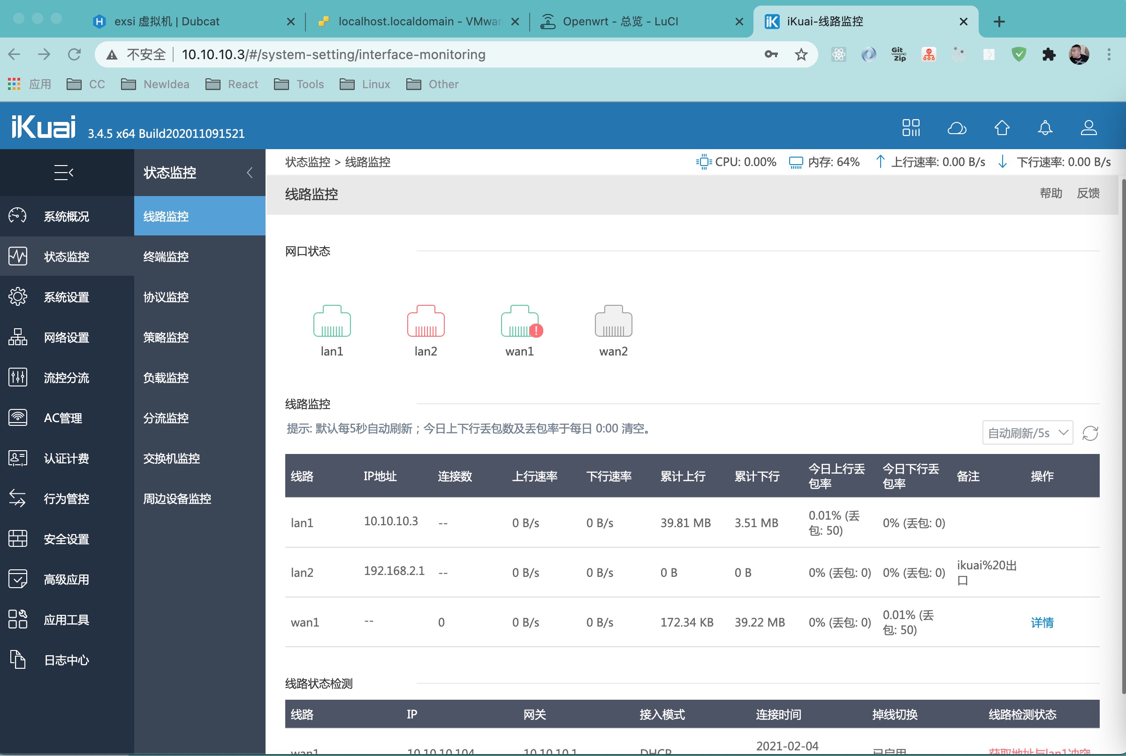Click the page vertical scrollbar
This screenshot has width=1126, height=756.
point(1123,436)
